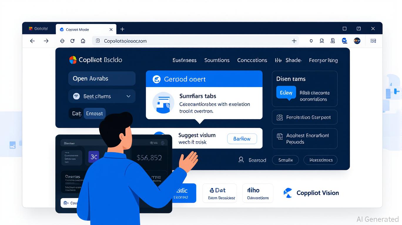This screenshot has height=225, width=402.
Task: Expand the Beet citams dropdown
Action: (102, 96)
